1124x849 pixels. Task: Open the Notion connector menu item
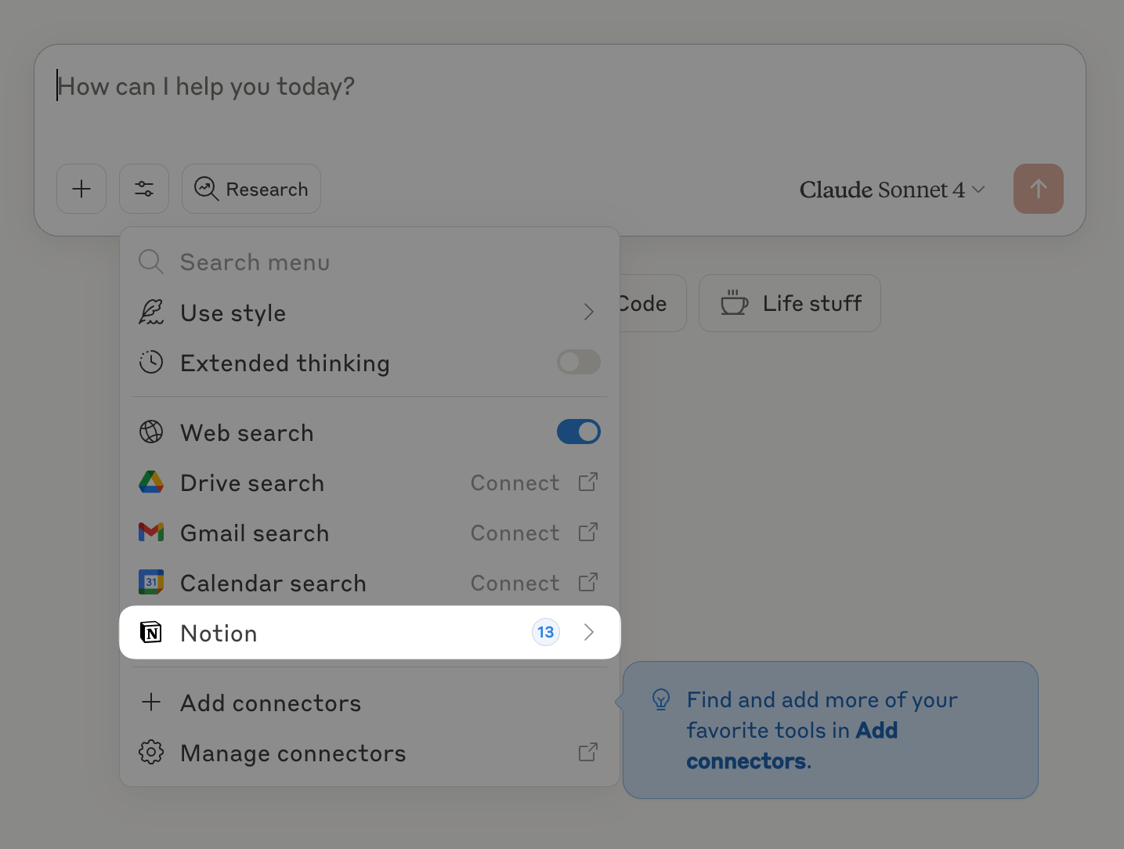(x=370, y=632)
